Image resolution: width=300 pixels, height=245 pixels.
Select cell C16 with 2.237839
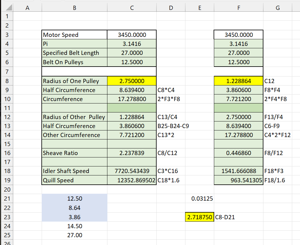[x=132, y=153]
